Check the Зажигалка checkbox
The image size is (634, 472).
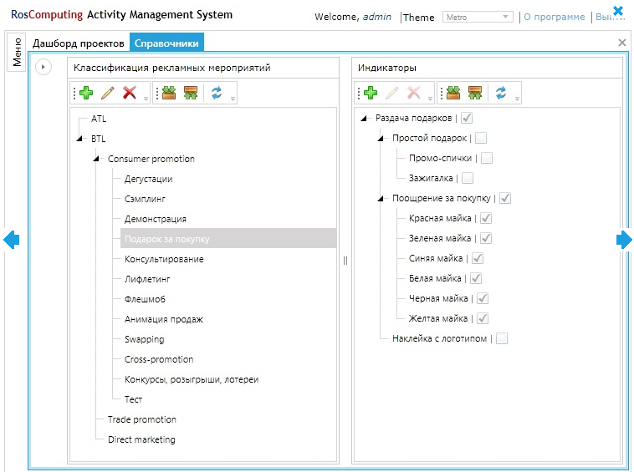click(x=468, y=178)
